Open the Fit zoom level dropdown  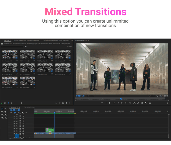[90, 96]
